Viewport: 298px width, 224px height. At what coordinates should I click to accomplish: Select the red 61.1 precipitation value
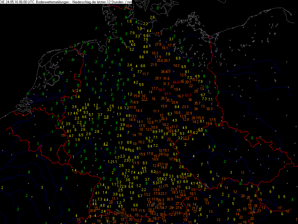coord(168,94)
